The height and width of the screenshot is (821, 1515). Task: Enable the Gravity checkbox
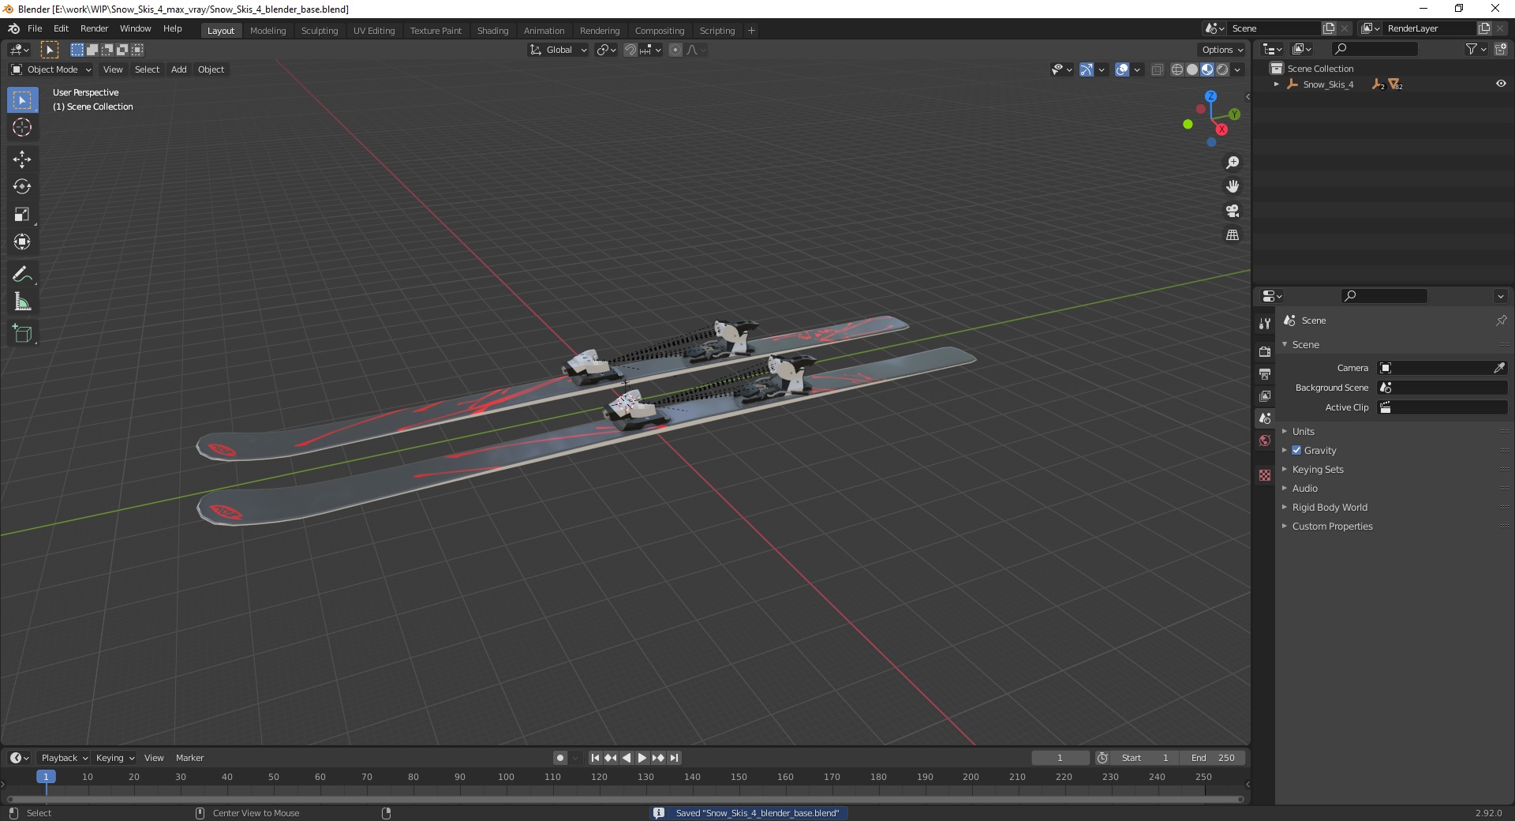tap(1296, 450)
